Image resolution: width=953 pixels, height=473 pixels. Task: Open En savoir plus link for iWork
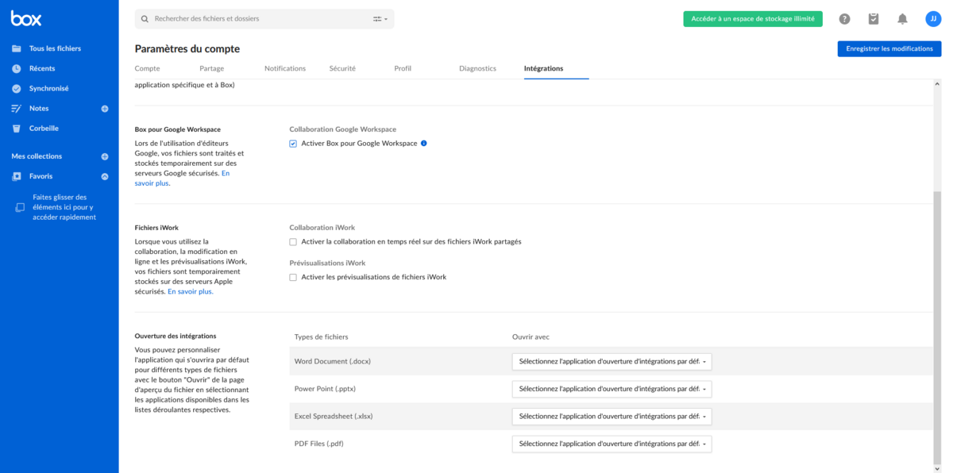(x=190, y=291)
